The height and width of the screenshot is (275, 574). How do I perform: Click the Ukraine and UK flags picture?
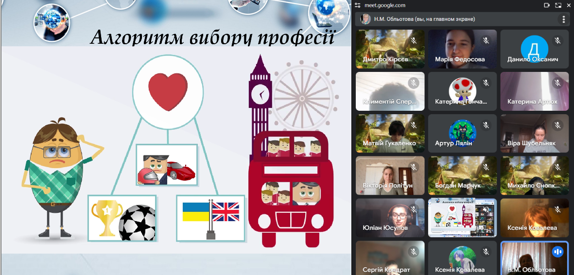210,218
